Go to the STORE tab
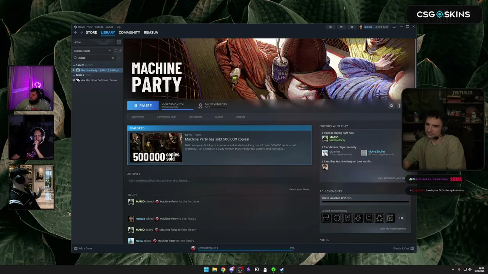Image resolution: width=488 pixels, height=274 pixels. click(x=91, y=32)
